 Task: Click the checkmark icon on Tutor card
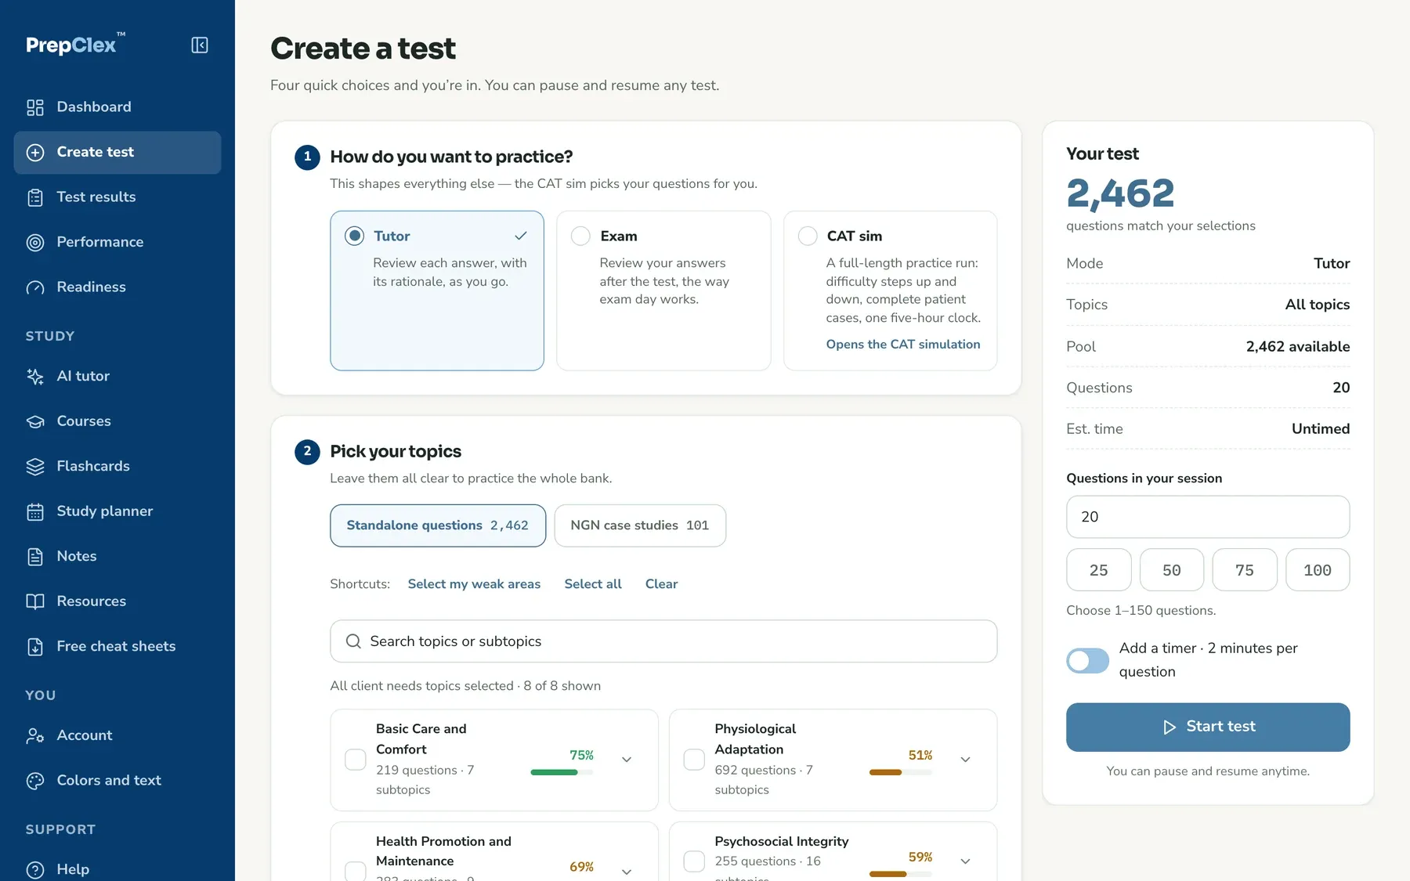[x=520, y=236]
